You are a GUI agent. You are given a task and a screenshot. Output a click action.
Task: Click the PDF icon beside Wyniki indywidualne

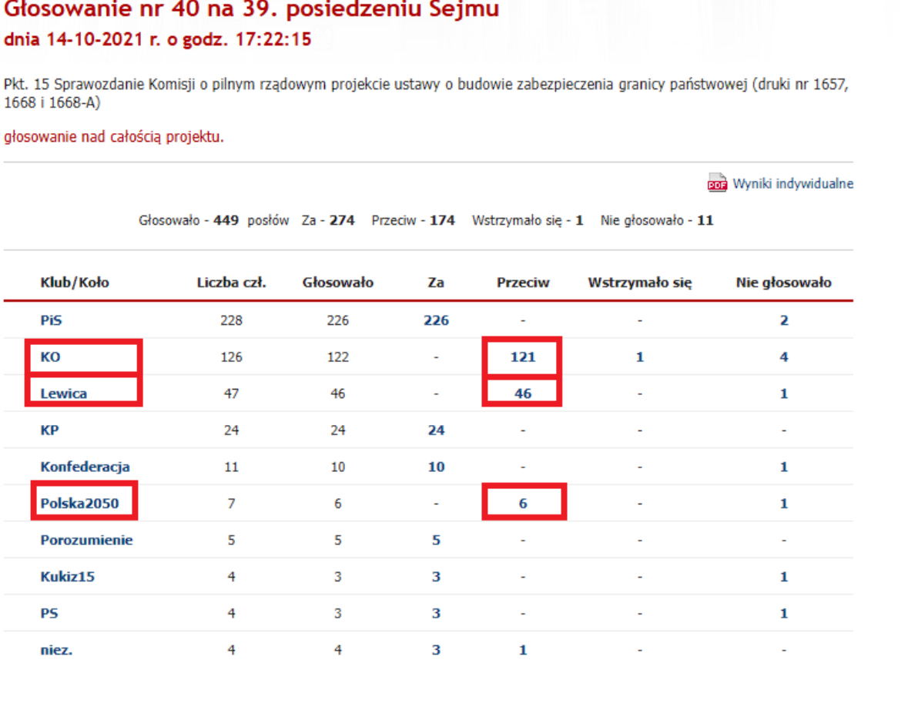tap(717, 183)
